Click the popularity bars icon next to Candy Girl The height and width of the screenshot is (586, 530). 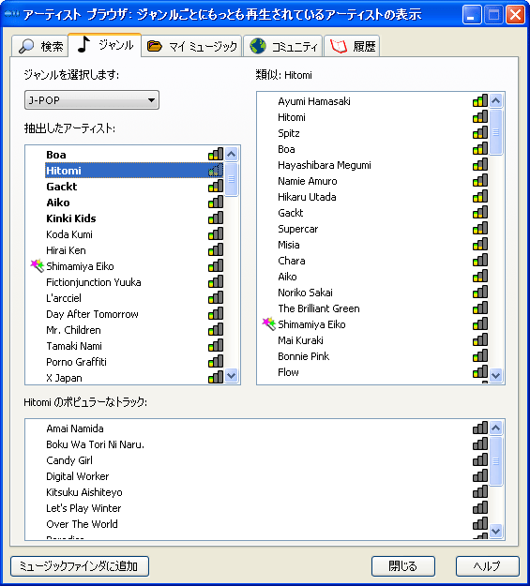click(x=480, y=459)
